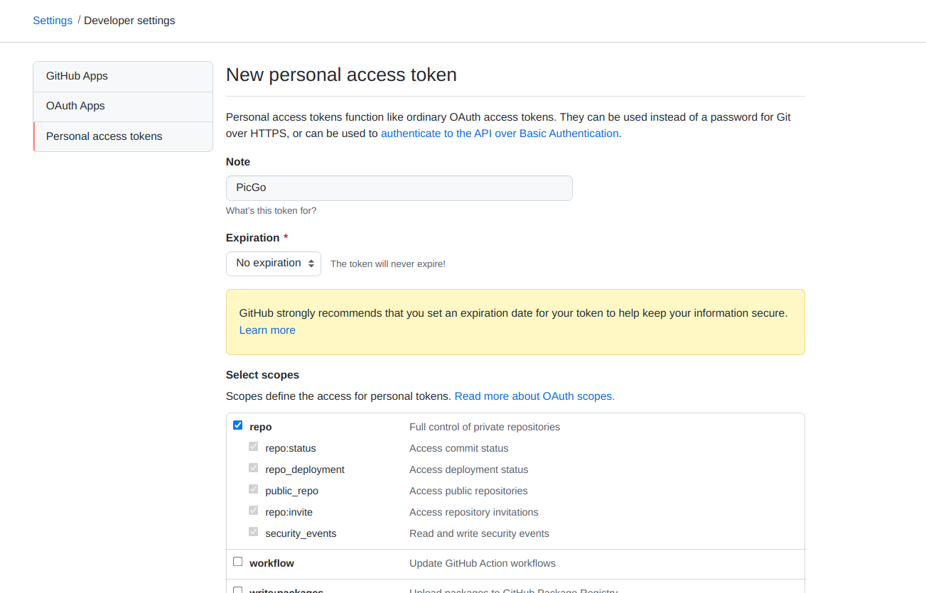Check the write:packages scope checkbox

[238, 590]
